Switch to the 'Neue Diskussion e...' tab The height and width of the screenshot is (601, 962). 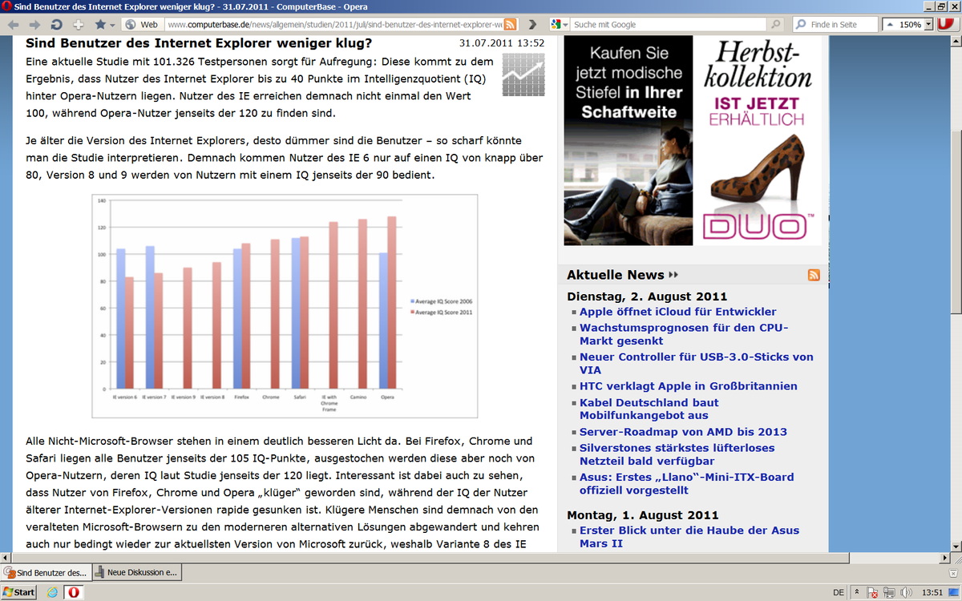tap(137, 573)
